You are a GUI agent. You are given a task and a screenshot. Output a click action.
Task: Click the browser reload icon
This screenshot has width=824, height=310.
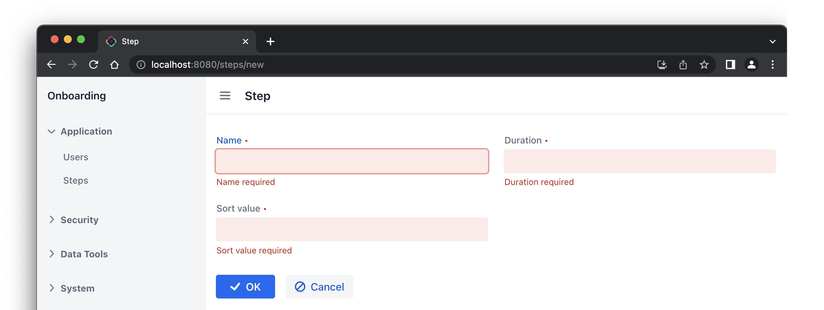click(94, 65)
